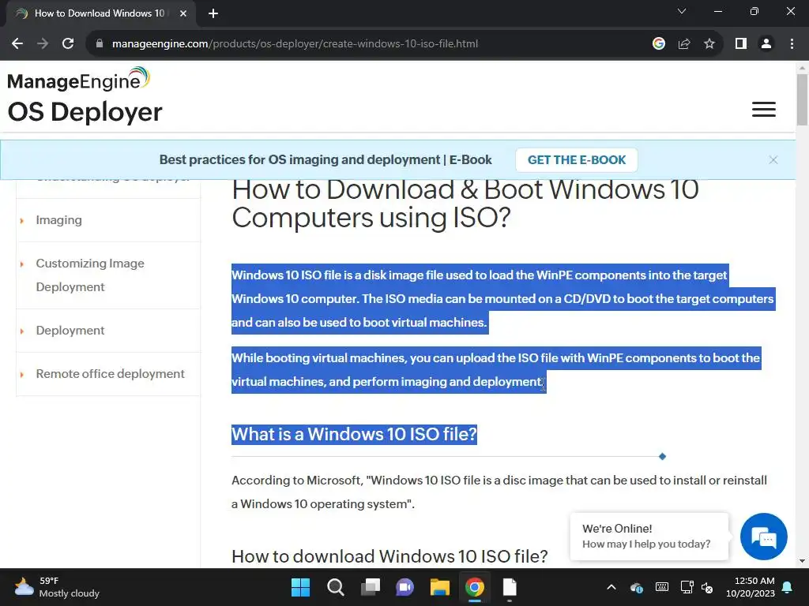Viewport: 809px width, 606px height.
Task: Show hidden system tray icons
Action: [x=611, y=587]
